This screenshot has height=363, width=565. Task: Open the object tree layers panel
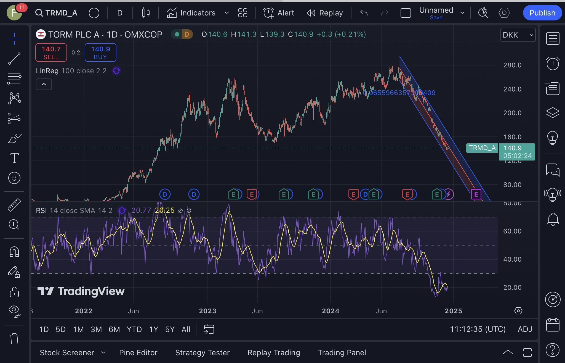pos(553,112)
